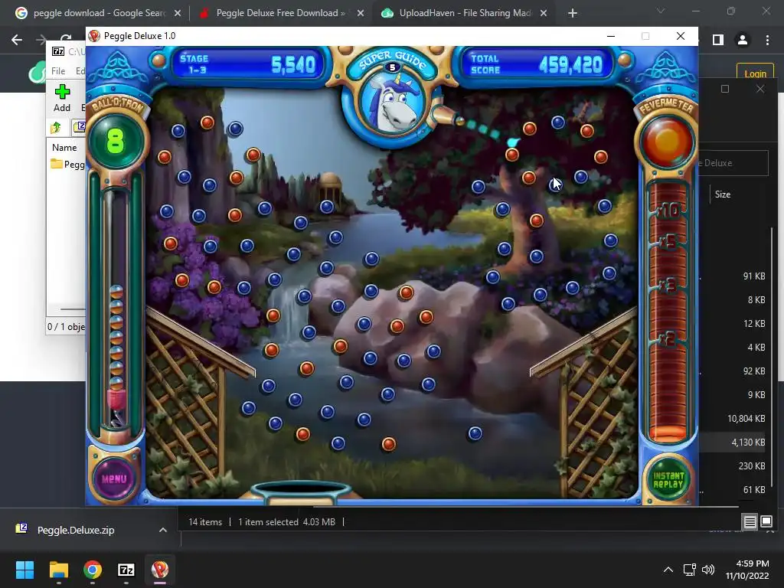Minimize the Peggle Deluxe window
784x588 pixels.
pyautogui.click(x=610, y=36)
